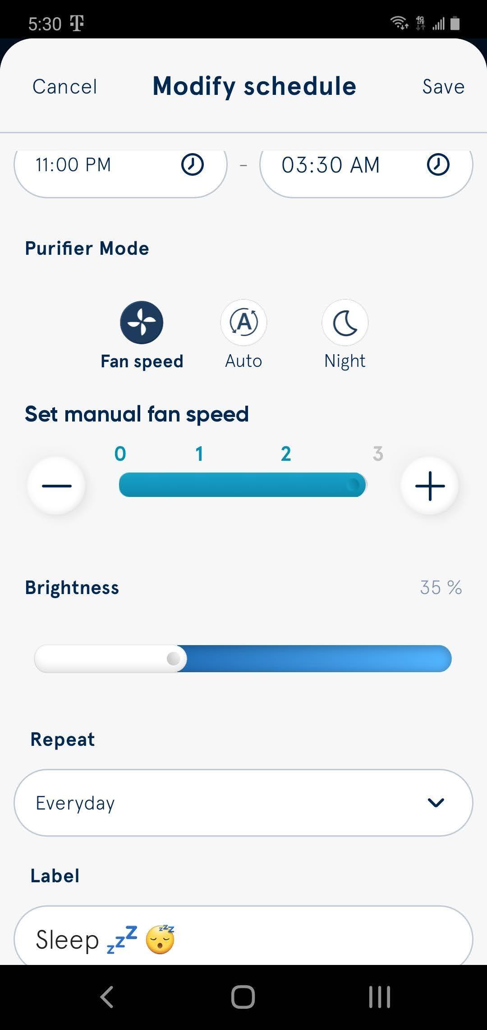Image resolution: width=487 pixels, height=1030 pixels.
Task: Tap the Android home button
Action: 243,997
